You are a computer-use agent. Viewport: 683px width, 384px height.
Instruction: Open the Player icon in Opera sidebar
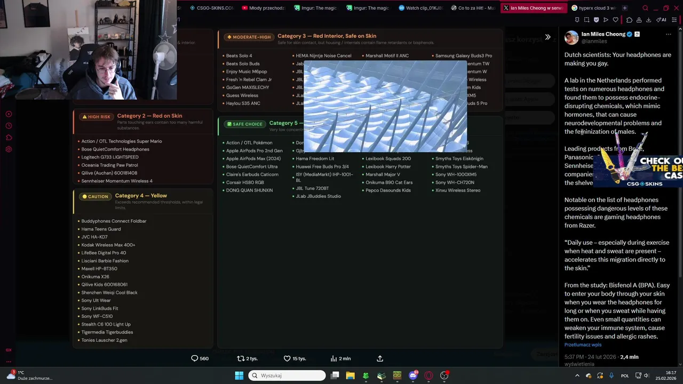[x=9, y=114]
